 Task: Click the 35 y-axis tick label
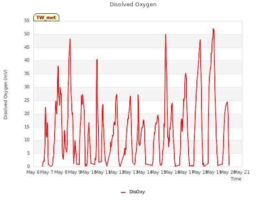click(x=27, y=74)
